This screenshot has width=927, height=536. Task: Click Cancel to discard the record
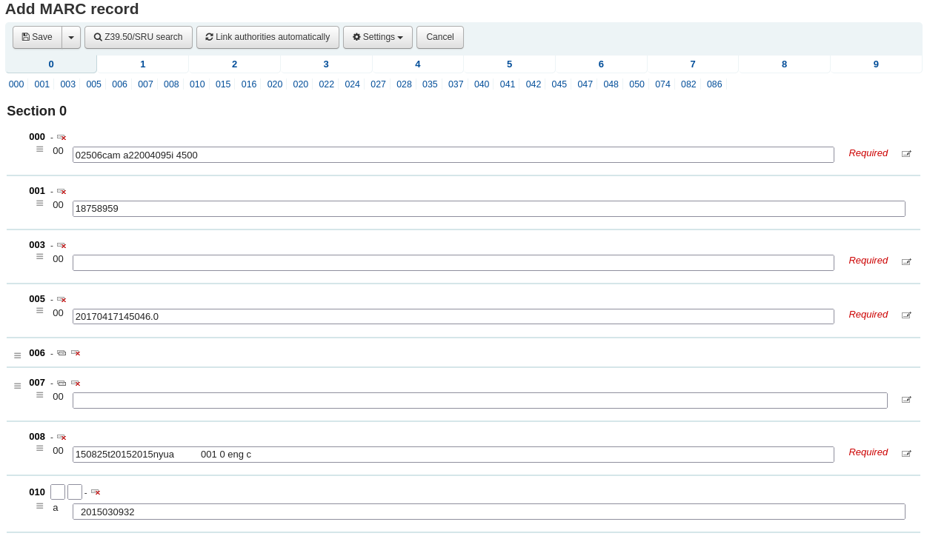point(439,37)
